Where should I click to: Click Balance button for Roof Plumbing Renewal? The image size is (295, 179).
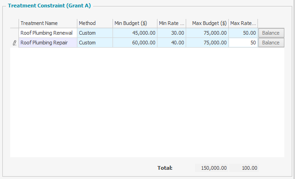click(271, 33)
